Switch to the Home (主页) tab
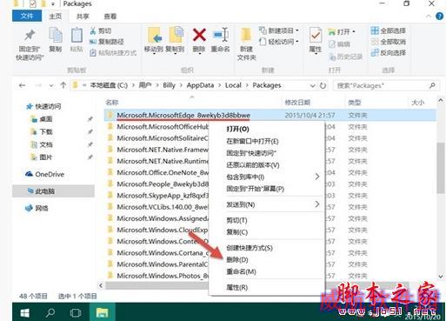 (x=55, y=17)
